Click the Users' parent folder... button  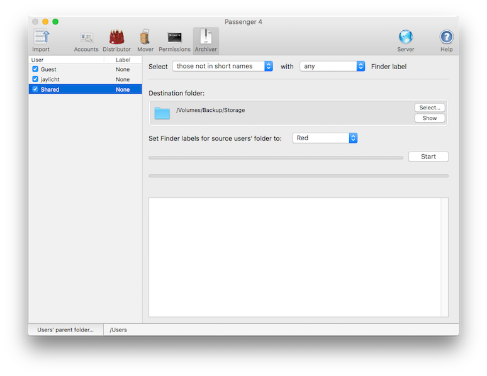coord(65,329)
